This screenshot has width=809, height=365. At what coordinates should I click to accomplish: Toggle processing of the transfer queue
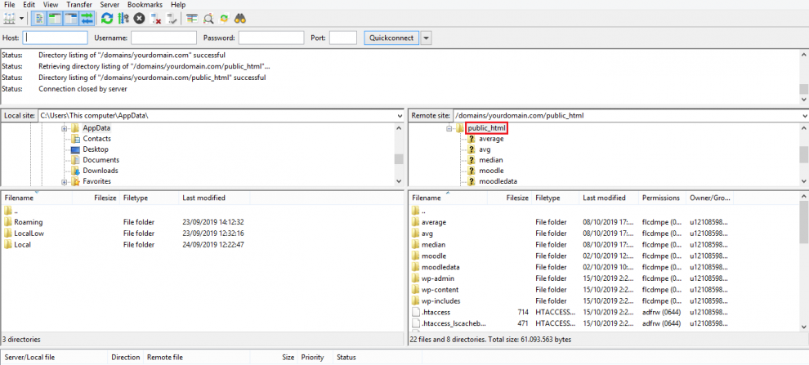pos(123,19)
